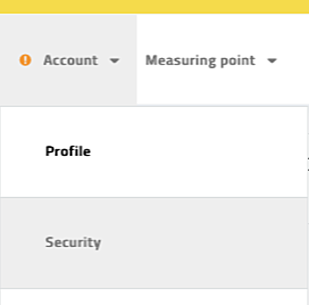309x305 pixels.
Task: Click the yellow header bar at top
Action: 154,7
